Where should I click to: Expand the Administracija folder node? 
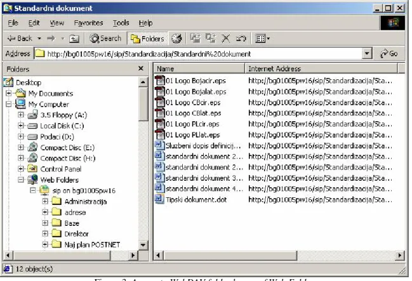click(45, 201)
